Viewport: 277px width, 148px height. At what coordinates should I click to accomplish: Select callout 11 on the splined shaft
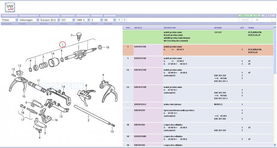point(39,81)
